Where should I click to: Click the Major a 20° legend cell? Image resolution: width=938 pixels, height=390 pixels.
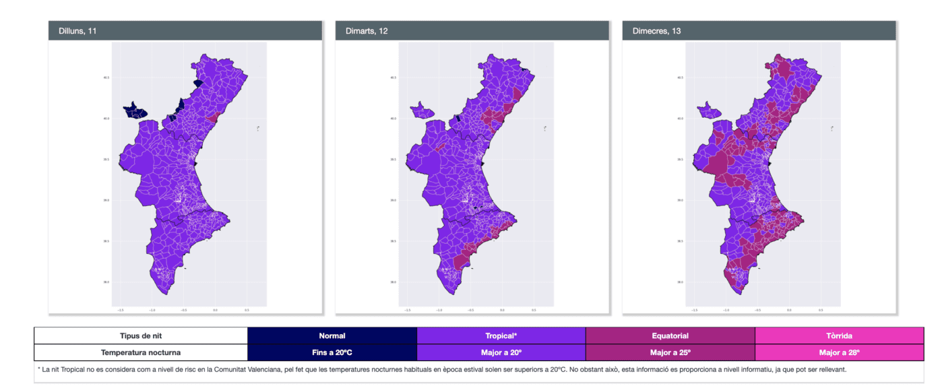(x=501, y=352)
